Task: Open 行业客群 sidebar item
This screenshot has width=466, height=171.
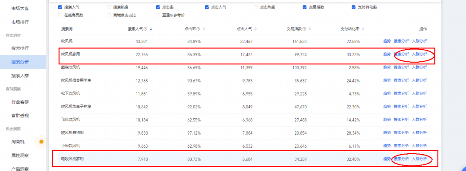Action: click(20, 102)
